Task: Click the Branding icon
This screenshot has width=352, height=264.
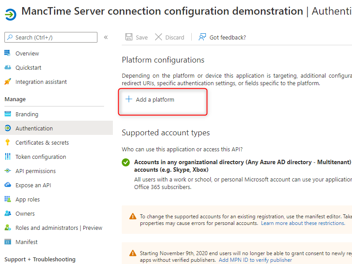Action: point(8,114)
